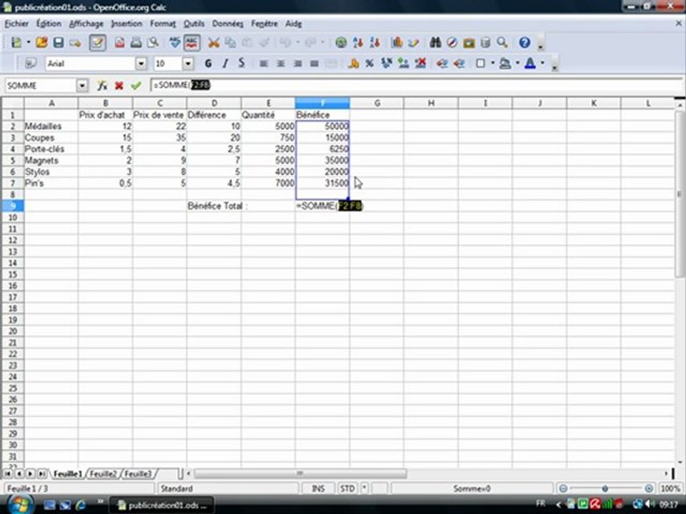Open the Insertion menu
This screenshot has width=686, height=514.
(x=126, y=24)
